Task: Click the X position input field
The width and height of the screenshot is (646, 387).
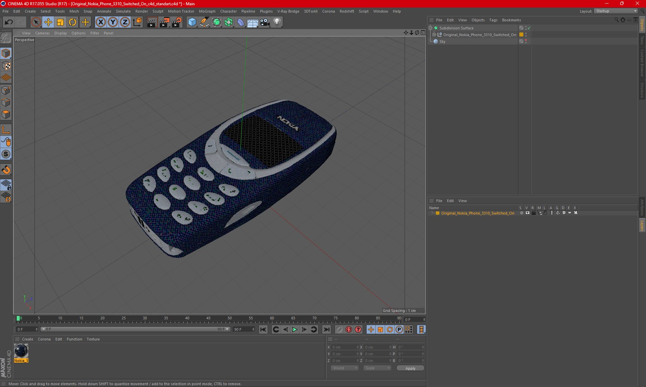Action: [x=345, y=347]
